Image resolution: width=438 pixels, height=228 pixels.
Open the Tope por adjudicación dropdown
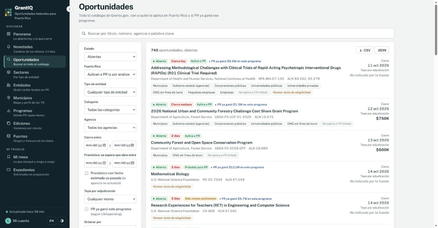point(110,199)
